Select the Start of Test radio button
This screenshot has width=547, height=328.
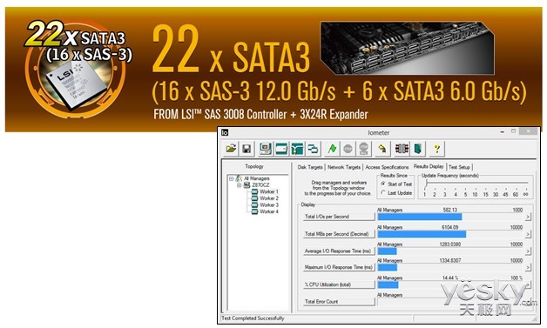(384, 184)
